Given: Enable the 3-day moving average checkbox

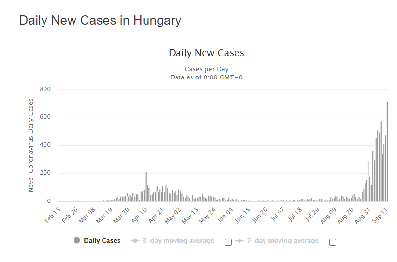Looking at the screenshot, I should point(228,242).
